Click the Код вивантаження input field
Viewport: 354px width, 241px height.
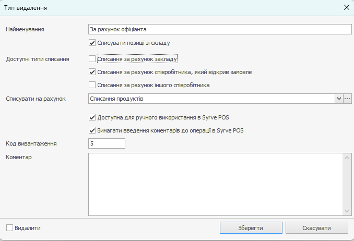click(107, 143)
